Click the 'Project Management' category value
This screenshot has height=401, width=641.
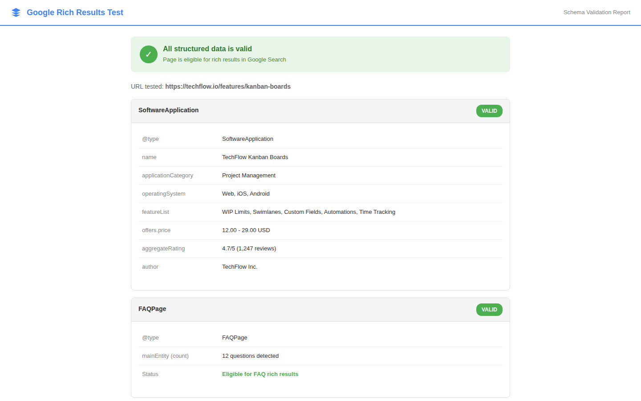[249, 176]
